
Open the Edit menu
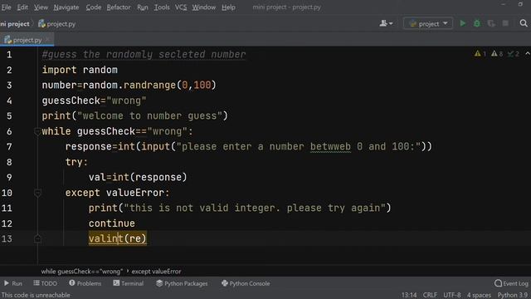coord(22,7)
